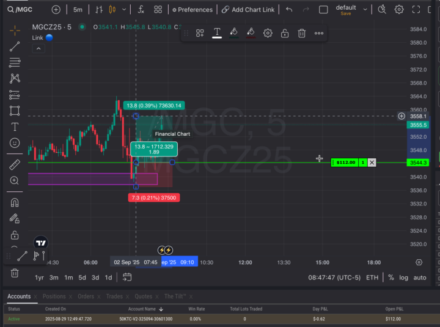This screenshot has height=327, width=440.
Task: Expand the default layout dropdown arrow
Action: [365, 9]
